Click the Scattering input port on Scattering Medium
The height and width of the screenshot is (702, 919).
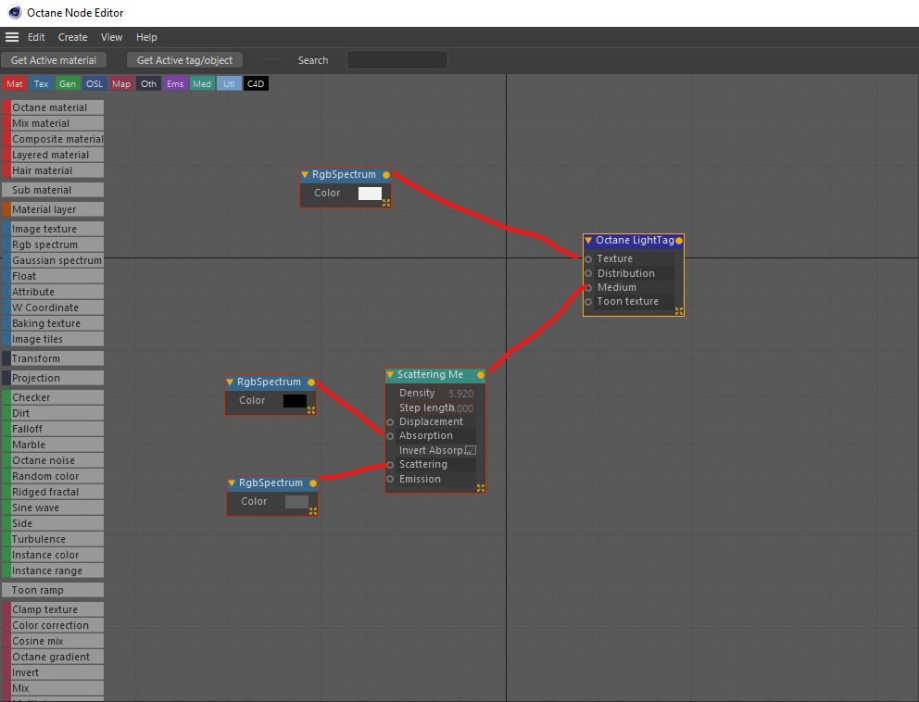coord(390,465)
